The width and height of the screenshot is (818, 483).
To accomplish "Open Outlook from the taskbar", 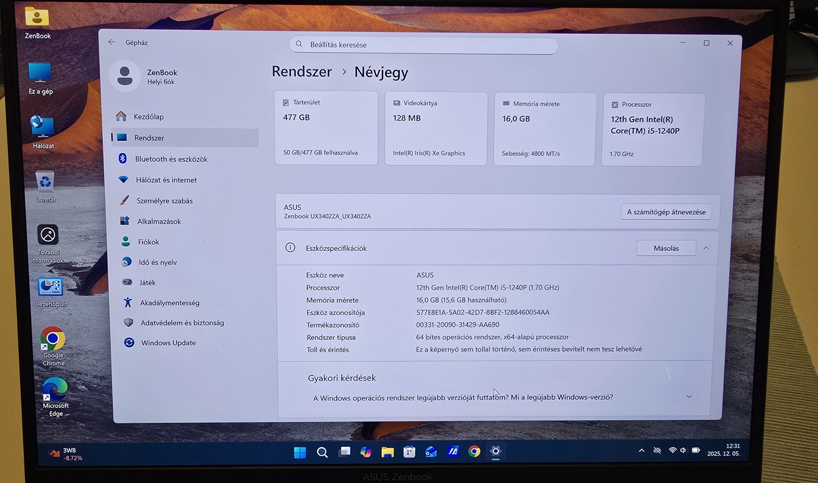I will click(x=431, y=452).
